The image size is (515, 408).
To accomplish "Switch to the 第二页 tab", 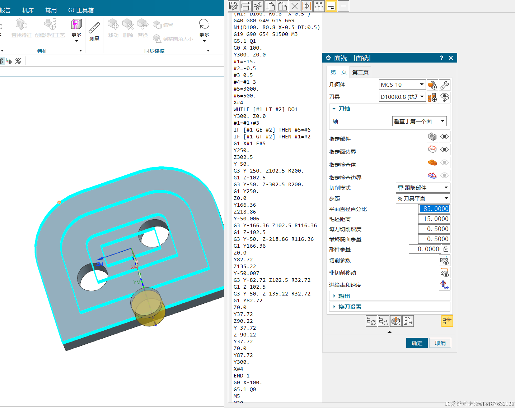I will [360, 72].
